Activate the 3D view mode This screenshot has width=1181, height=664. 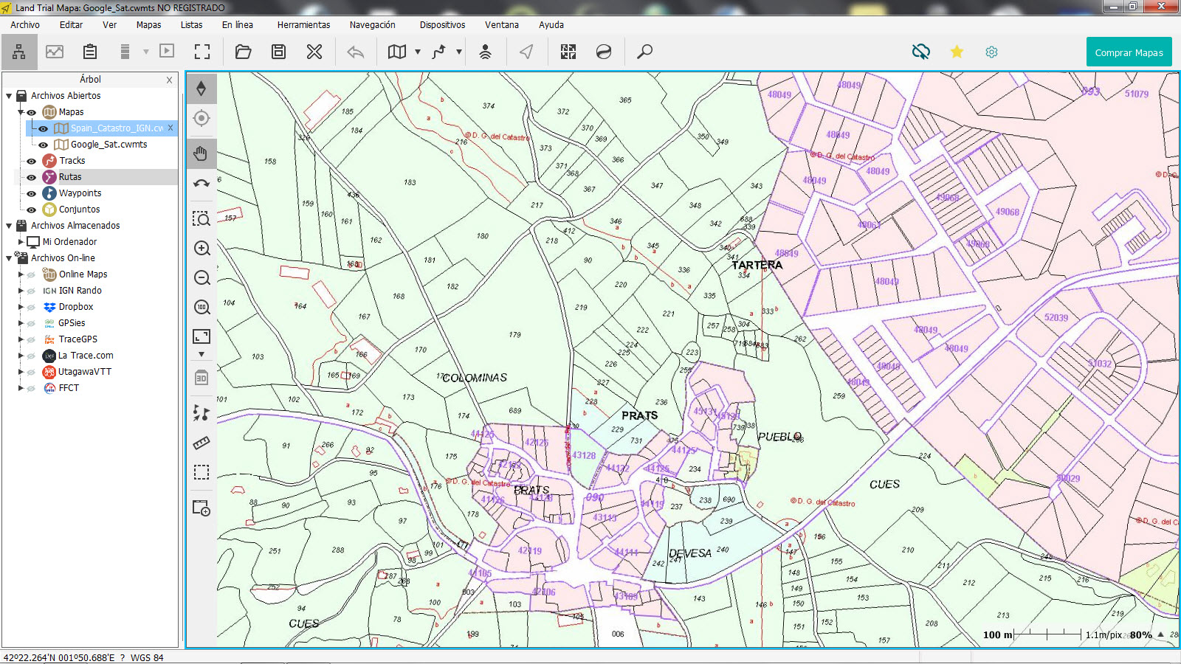(201, 378)
